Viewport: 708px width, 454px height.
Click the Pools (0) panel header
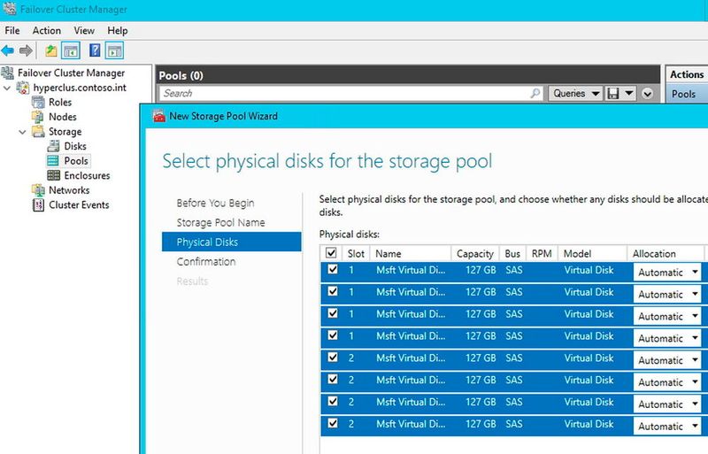[409, 75]
